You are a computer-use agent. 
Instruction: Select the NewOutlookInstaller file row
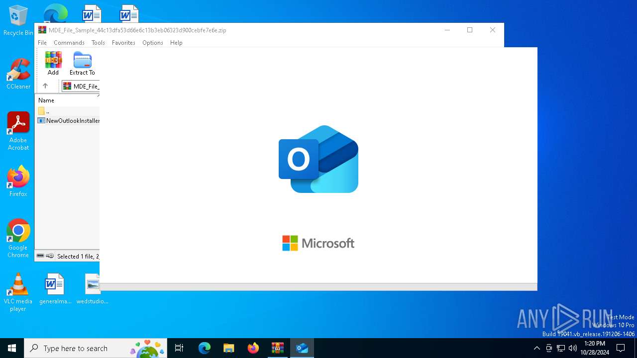tap(69, 120)
